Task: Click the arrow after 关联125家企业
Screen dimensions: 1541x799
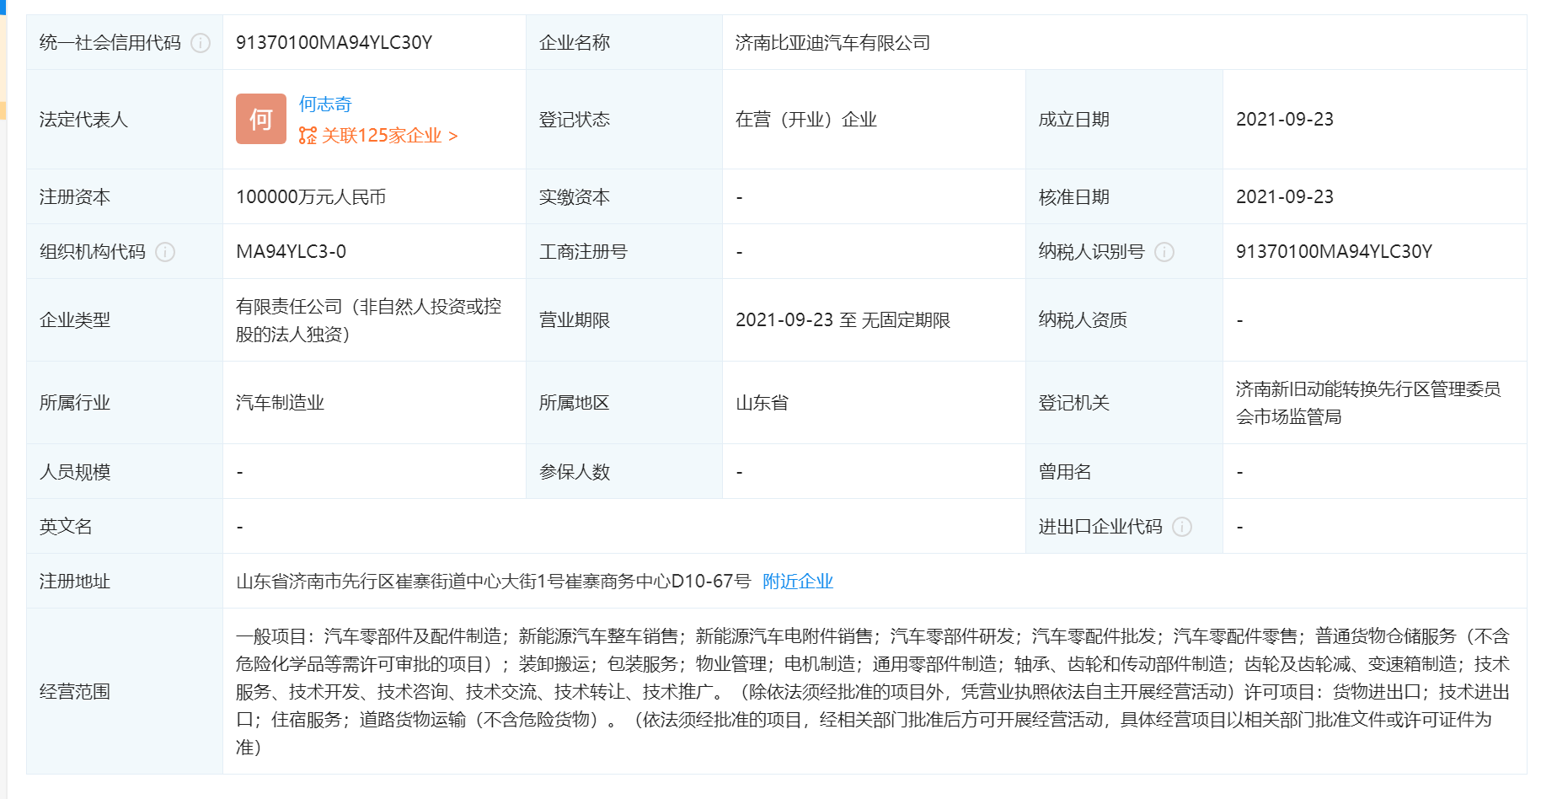Action: tap(453, 137)
